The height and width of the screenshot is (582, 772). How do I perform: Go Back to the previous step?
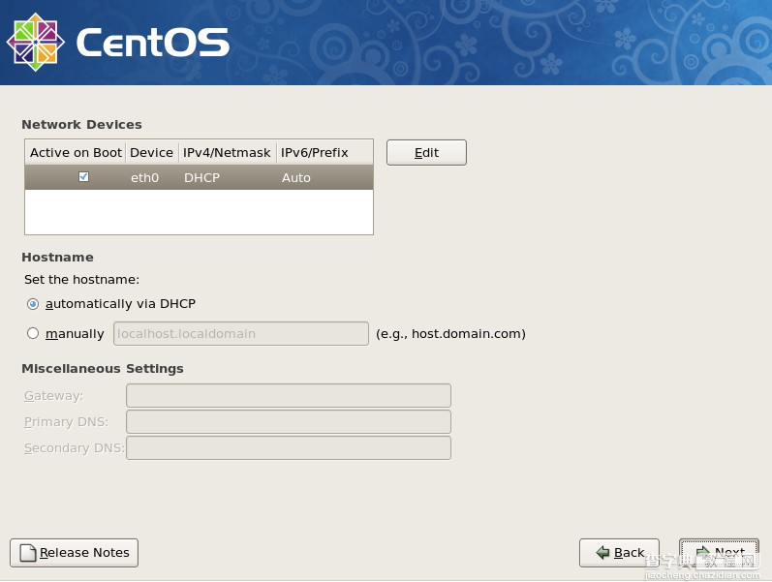619,552
